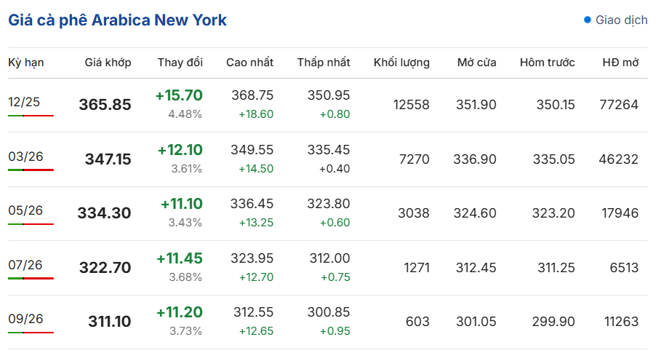Viewport: 661px width, 353px height.
Task: Select the 09/26 contract term
Action: point(25,318)
